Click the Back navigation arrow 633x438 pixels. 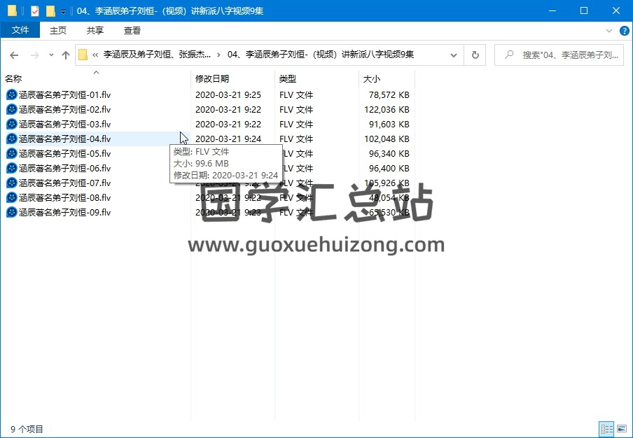(14, 55)
